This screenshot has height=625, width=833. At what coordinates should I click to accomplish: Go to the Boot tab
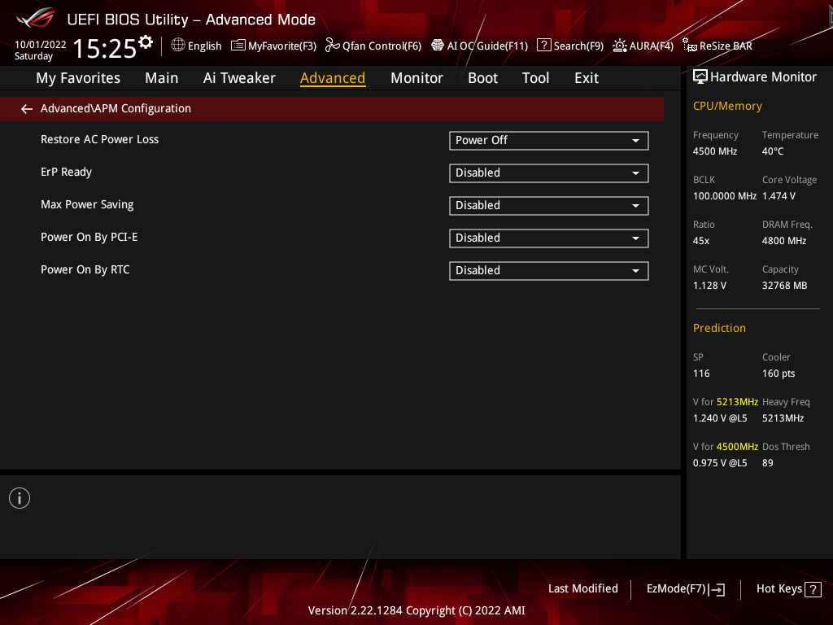(482, 78)
